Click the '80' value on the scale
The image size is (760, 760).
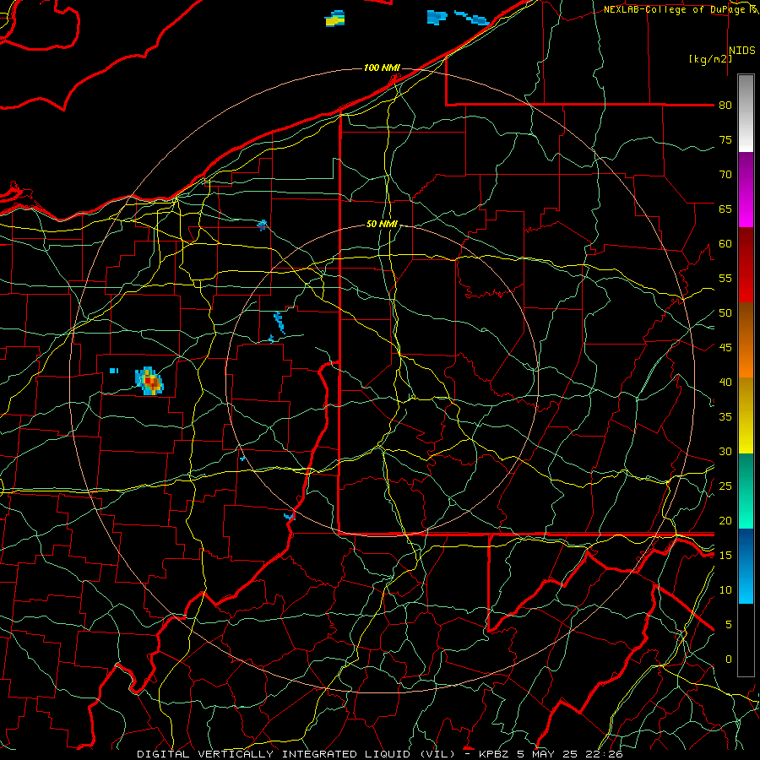[725, 106]
